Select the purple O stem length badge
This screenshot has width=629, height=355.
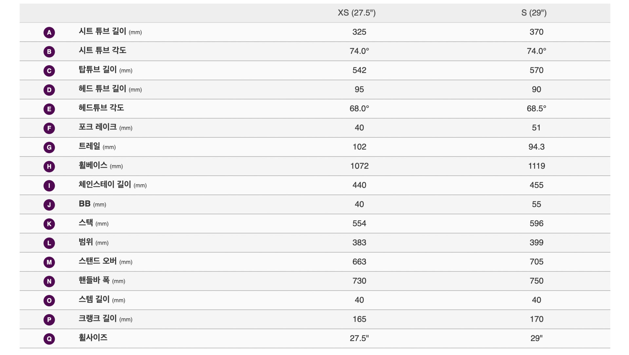49,300
